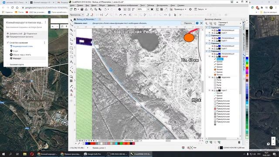Collapse the Аэролинии layer tree
The image size is (279, 157).
(209, 78)
